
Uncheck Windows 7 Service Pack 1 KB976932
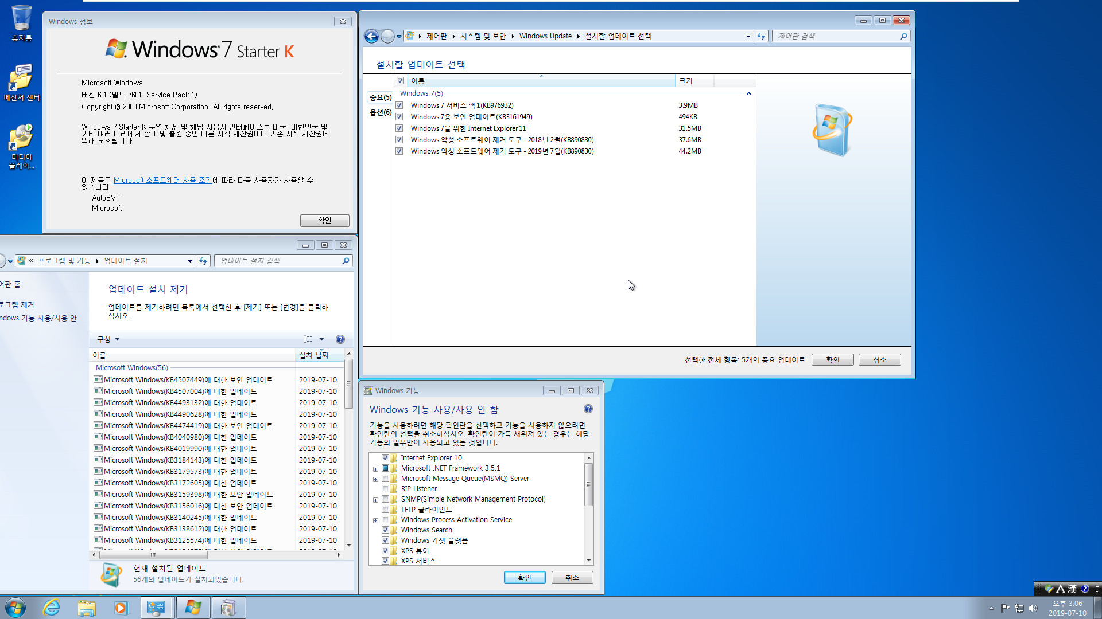click(399, 105)
